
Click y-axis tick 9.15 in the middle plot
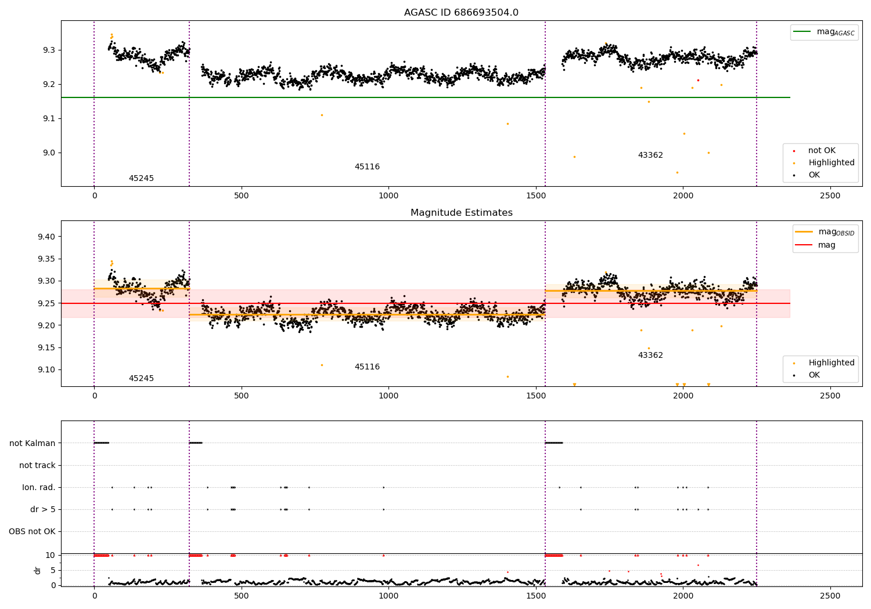[x=47, y=347]
